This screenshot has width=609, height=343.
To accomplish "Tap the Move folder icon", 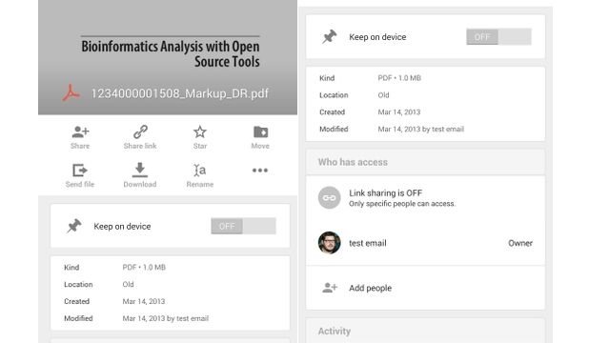I will coord(260,132).
